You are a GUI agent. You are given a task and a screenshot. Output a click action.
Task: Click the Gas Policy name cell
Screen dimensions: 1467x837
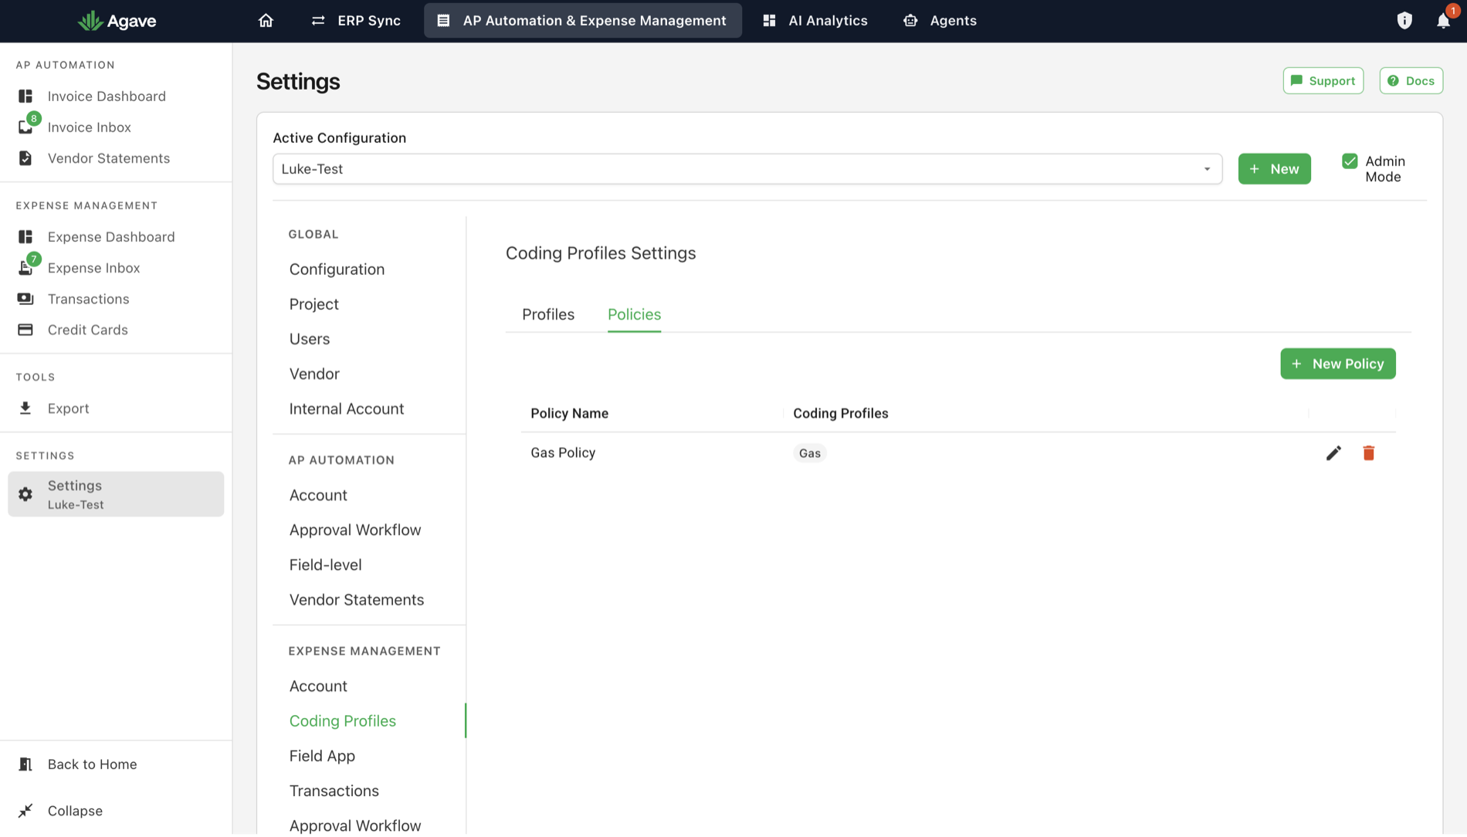(x=563, y=453)
